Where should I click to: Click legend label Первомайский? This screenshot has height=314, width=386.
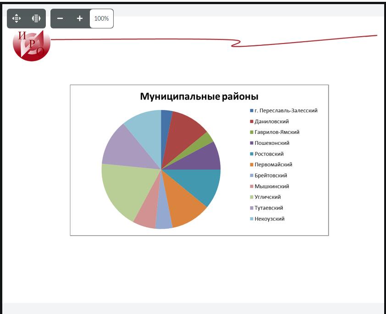pos(273,165)
